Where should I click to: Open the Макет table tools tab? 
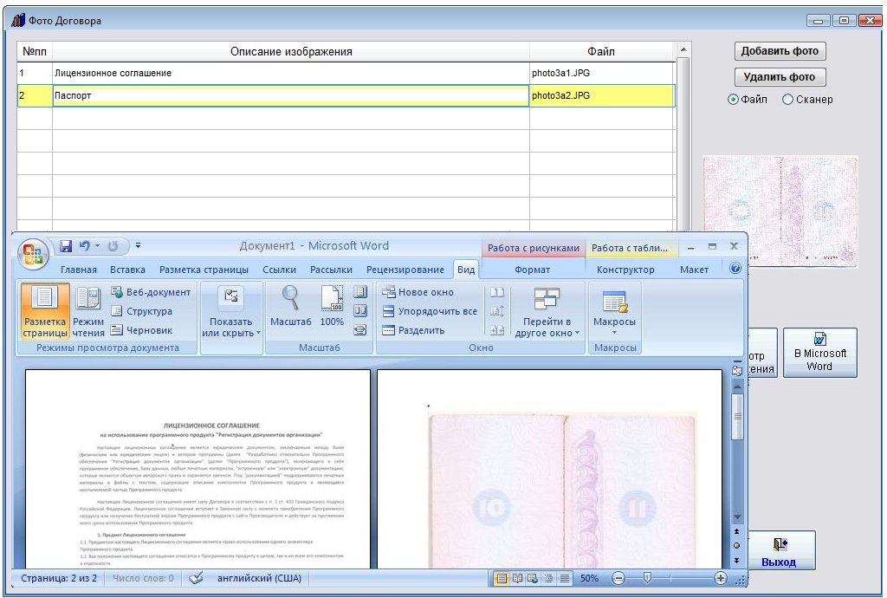click(x=694, y=270)
